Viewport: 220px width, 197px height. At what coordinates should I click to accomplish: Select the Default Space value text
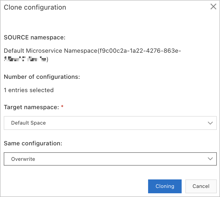point(28,123)
